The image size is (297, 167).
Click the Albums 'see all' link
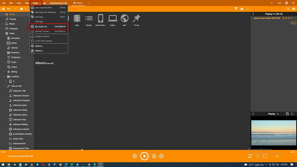pos(50,63)
